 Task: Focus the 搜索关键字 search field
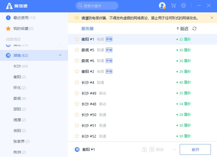pyautogui.click(x=97, y=6)
